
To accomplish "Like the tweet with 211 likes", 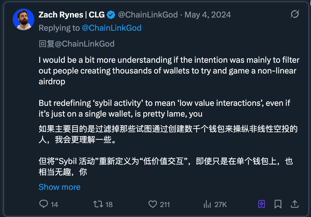I will (x=153, y=204).
